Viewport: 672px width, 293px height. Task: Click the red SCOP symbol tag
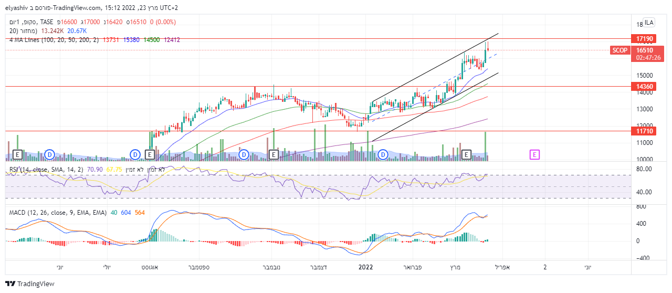pyautogui.click(x=620, y=50)
